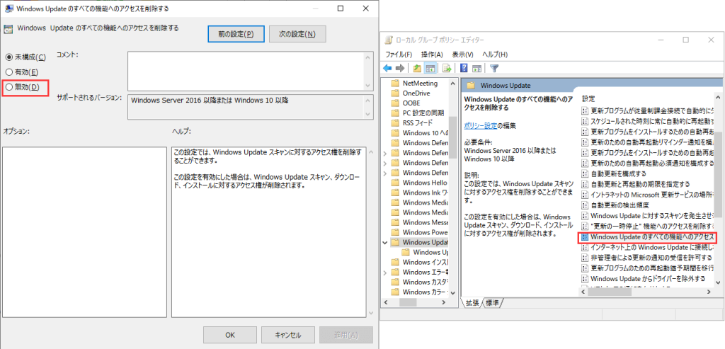Image resolution: width=725 pixels, height=349 pixels.
Task: Click the 次の設定(N) button
Action: (x=297, y=34)
